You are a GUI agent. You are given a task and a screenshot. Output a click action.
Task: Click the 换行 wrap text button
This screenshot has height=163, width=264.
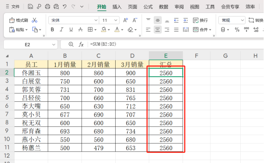(200, 20)
